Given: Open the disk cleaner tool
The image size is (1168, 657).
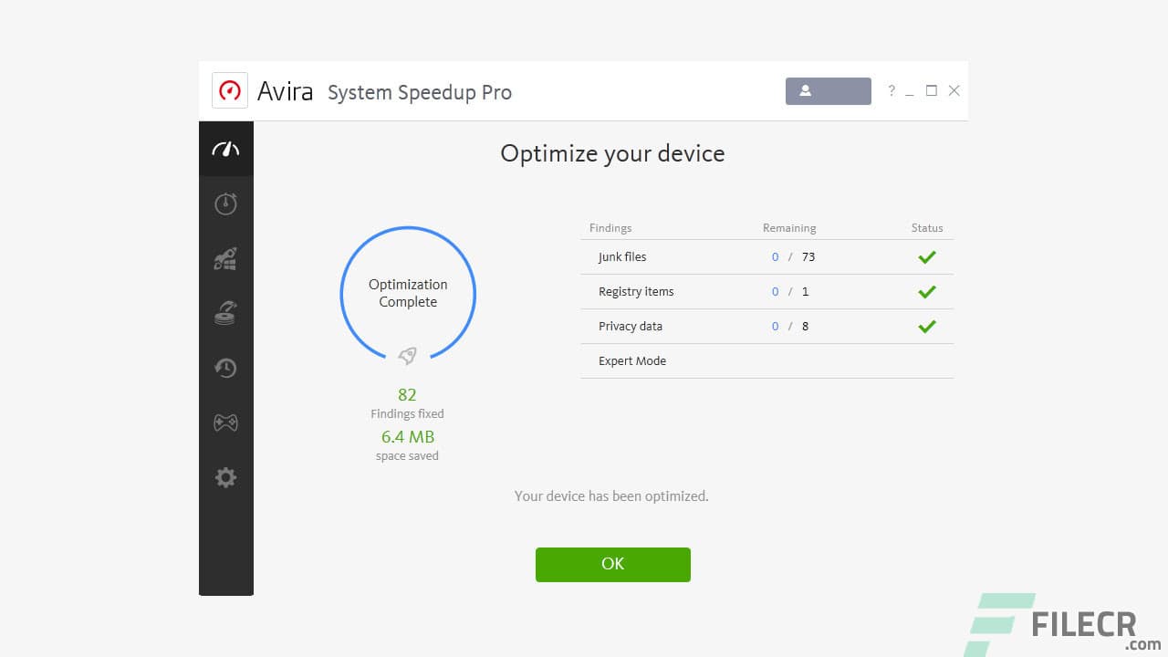Looking at the screenshot, I should [225, 312].
